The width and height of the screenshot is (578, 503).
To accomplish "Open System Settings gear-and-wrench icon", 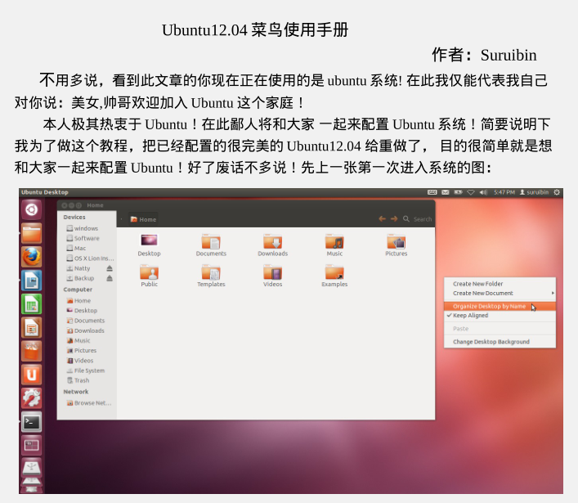I will click(31, 398).
